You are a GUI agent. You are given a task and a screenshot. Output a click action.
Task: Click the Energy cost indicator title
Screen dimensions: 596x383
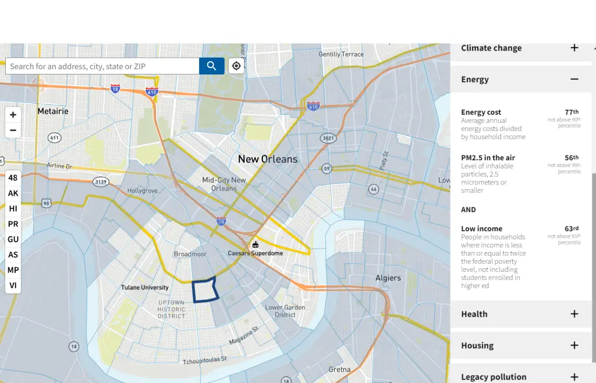pos(481,112)
